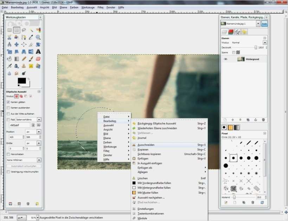
Task: Click the black foreground color swatch
Action: (22, 81)
